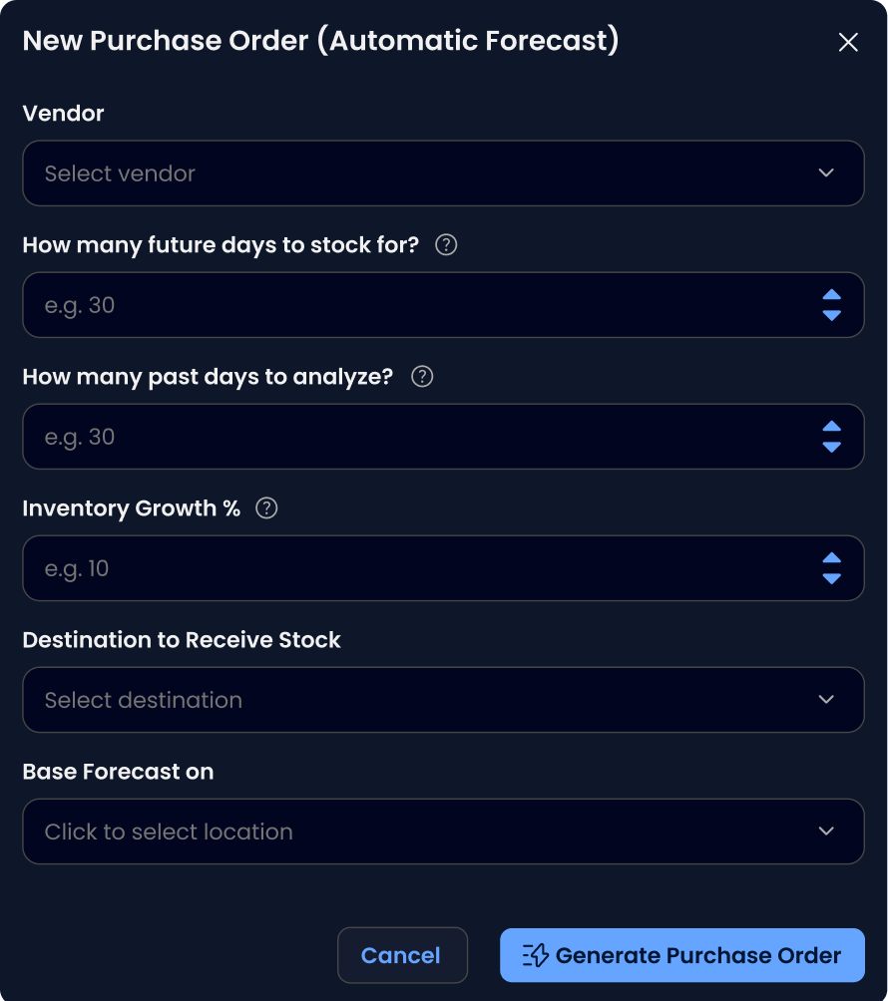
Task: Click the Cancel button
Action: (x=401, y=955)
